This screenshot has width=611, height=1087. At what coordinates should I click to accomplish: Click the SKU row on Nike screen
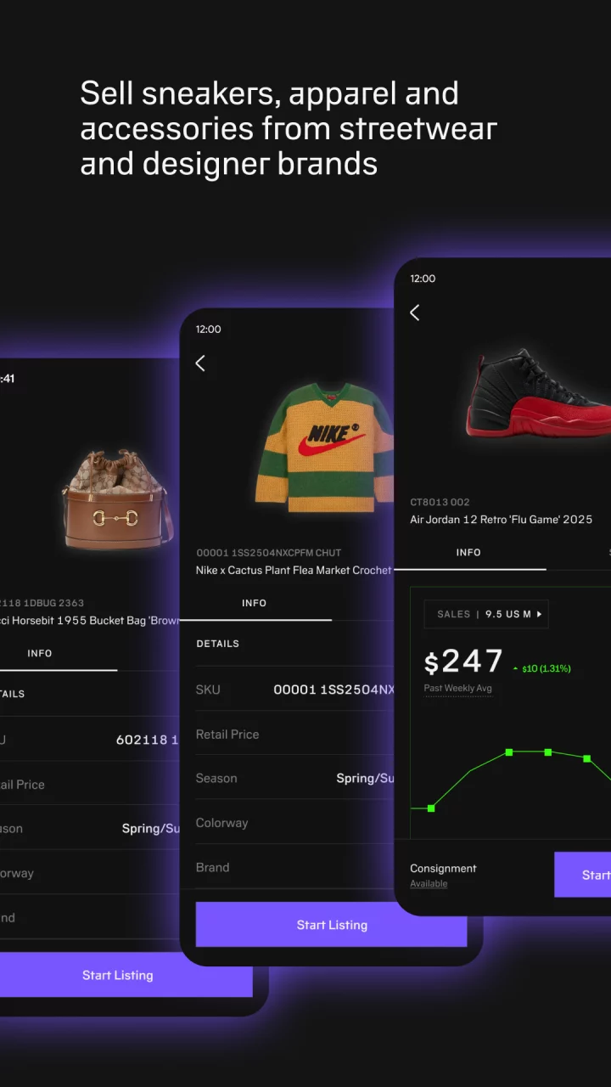[x=295, y=690]
